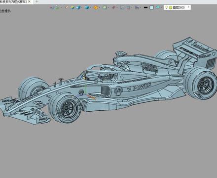Click the pink rotate icon
The image size is (217, 178).
click(x=113, y=7)
